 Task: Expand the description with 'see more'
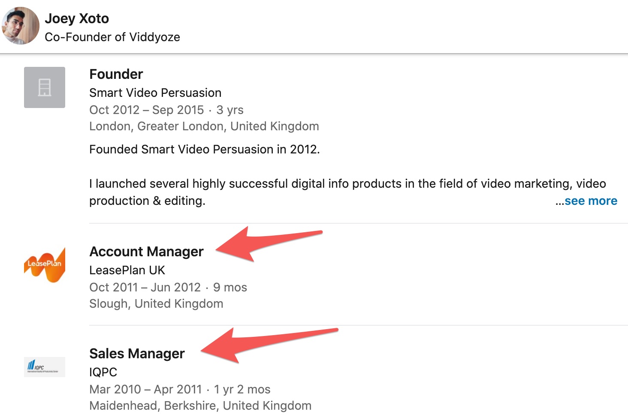(x=590, y=201)
